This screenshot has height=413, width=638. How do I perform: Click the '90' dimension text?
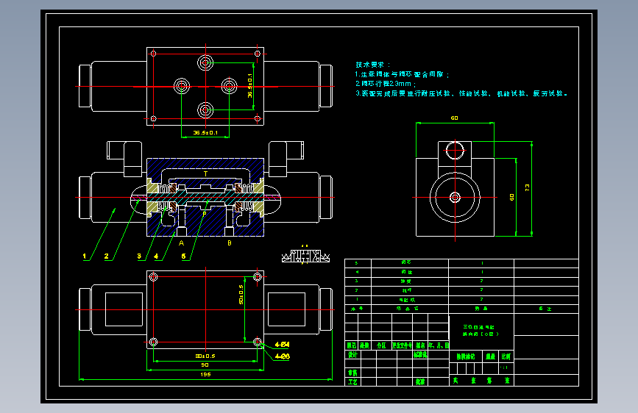(x=205, y=365)
